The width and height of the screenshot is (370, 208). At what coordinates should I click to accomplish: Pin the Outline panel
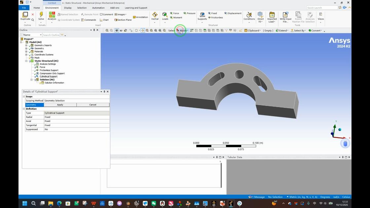pos(94,30)
